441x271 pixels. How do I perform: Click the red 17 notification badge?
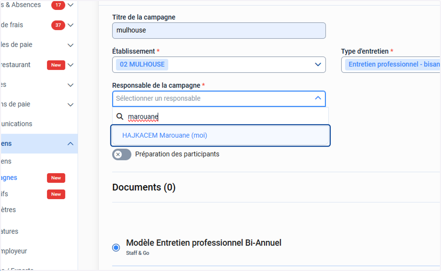coord(58,5)
